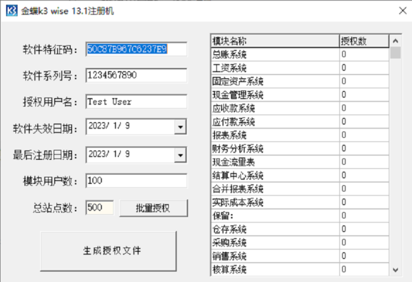Click the 授权数 column header

364,41
